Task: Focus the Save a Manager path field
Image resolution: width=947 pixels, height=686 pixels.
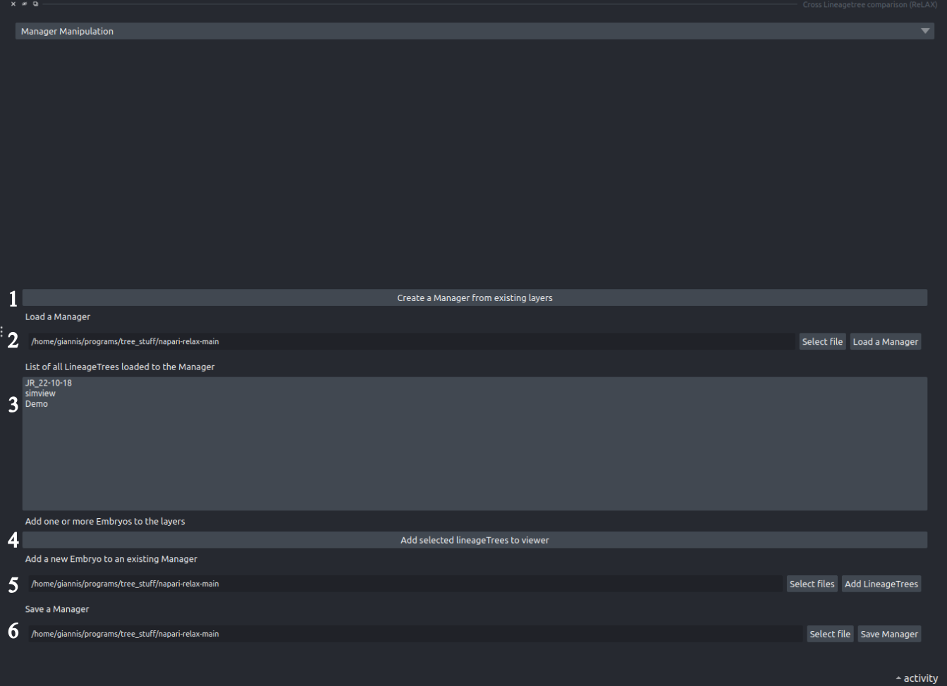Action: click(415, 634)
